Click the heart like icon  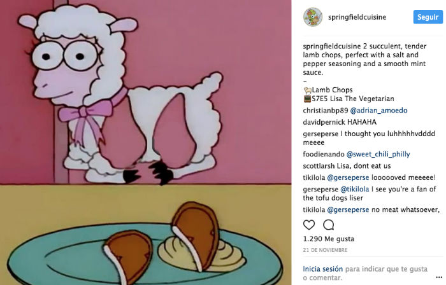309,225
